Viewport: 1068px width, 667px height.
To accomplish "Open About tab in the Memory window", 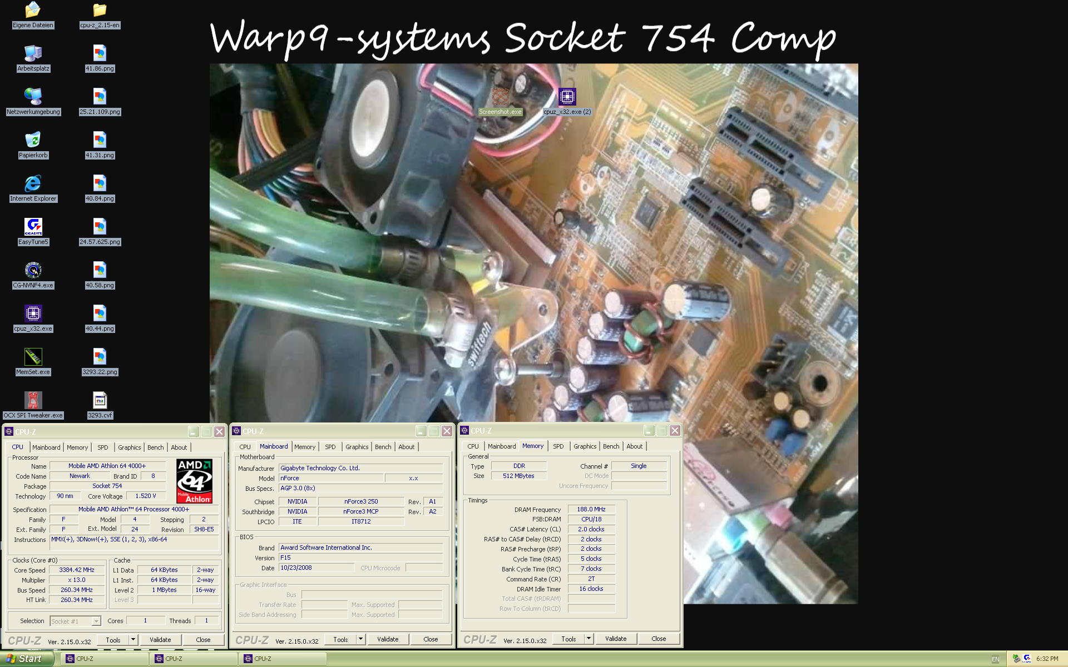I will 634,446.
